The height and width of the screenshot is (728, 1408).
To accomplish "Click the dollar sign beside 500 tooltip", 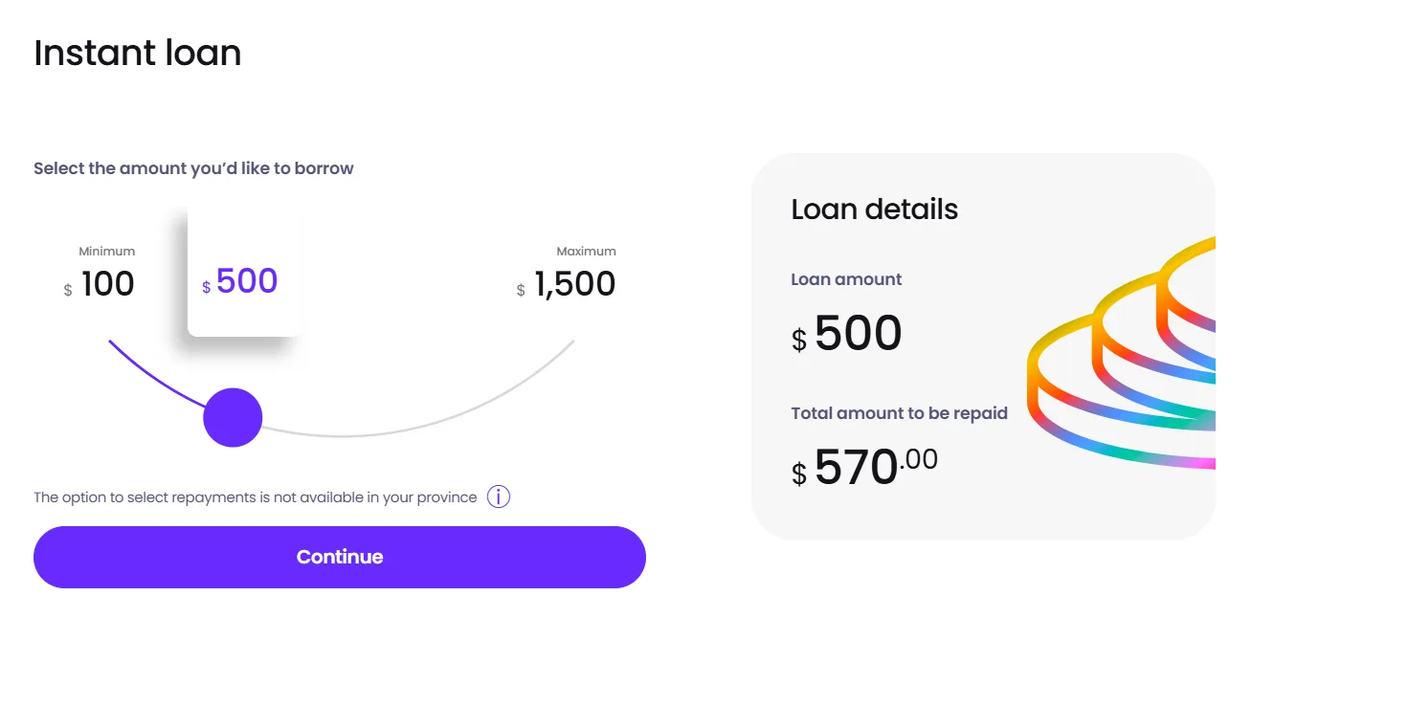I will click(205, 285).
